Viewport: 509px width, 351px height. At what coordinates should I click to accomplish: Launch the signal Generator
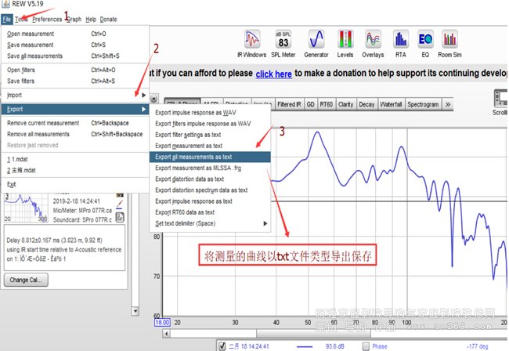pyautogui.click(x=317, y=42)
